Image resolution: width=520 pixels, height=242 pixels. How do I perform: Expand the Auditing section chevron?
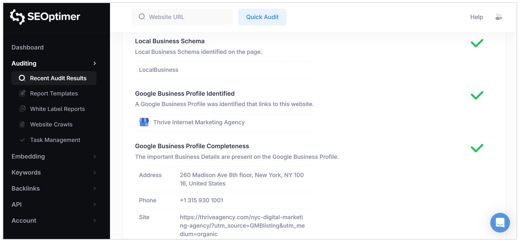point(94,63)
